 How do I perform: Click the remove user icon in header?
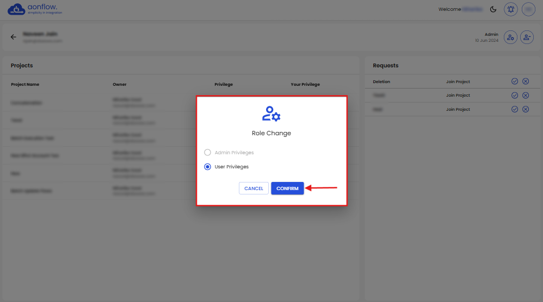click(x=527, y=37)
